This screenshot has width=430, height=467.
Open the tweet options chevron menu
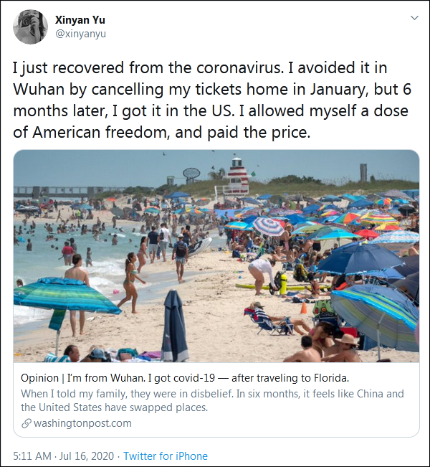(x=414, y=17)
